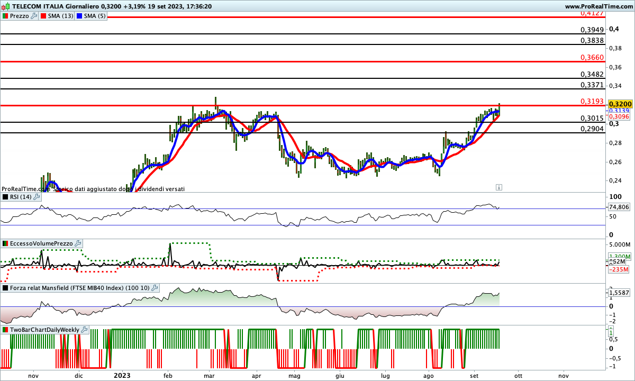Viewport: 635px width, 381px height.
Task: Click the EccessoVolumePrezzo legend color swatch
Action: click(x=6, y=243)
